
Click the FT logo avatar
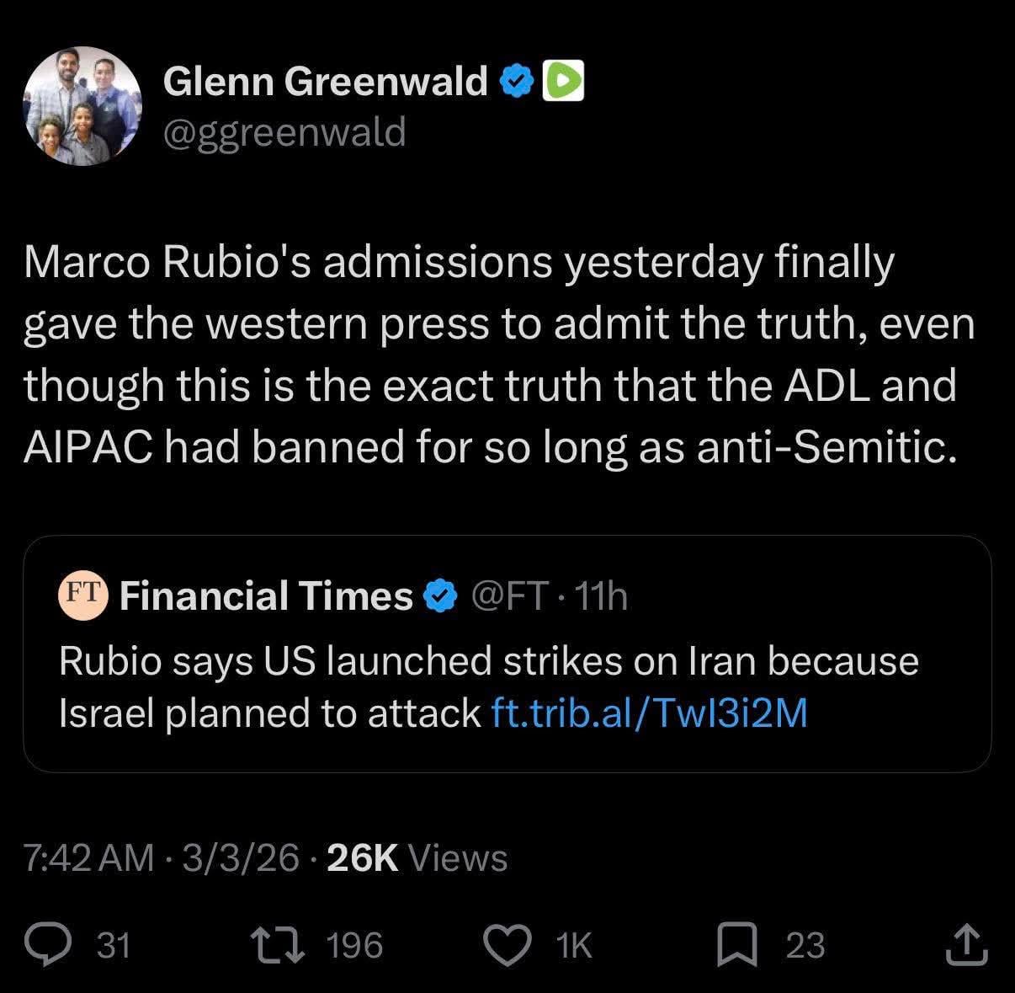(82, 595)
